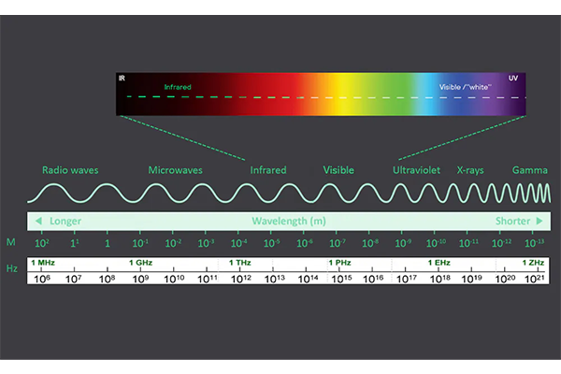Click the Visible /"white" text in spectrum bar
The width and height of the screenshot is (561, 374).
coord(465,87)
